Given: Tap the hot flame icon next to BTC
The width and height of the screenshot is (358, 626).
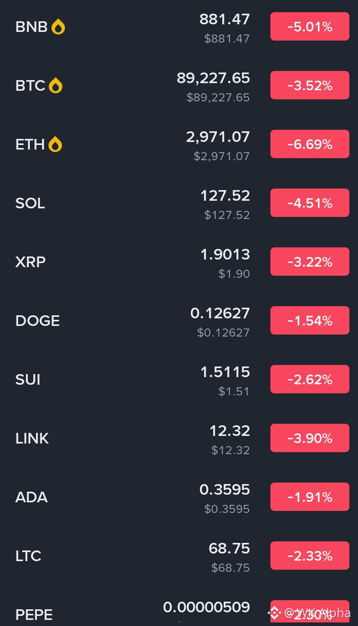Looking at the screenshot, I should pos(56,86).
